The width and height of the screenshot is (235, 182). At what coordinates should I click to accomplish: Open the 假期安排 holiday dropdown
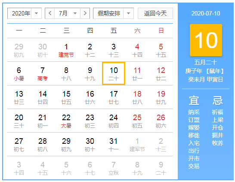(x=113, y=13)
